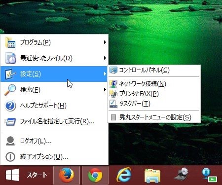Choose 検索(F) from the start menu
Screen dimensions: 222x185
pyautogui.click(x=54, y=90)
